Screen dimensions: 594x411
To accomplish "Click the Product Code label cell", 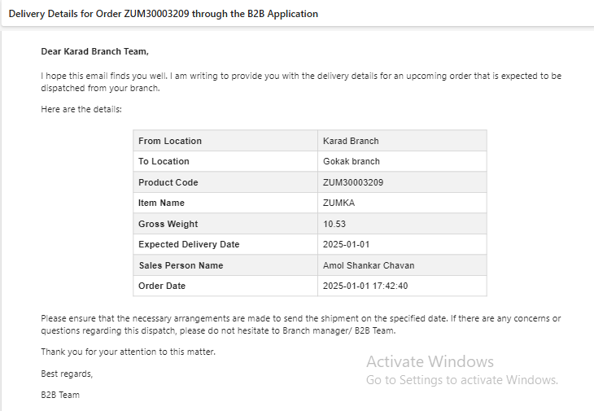I will (225, 182).
